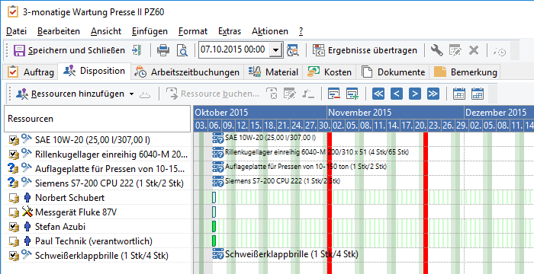The height and width of the screenshot is (274, 534).
Task: Click Gantt icon before Schweißerklappbrille label
Action: [218, 254]
